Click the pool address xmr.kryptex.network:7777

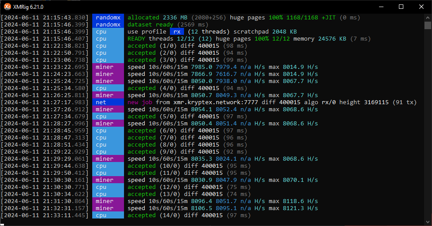216,102
